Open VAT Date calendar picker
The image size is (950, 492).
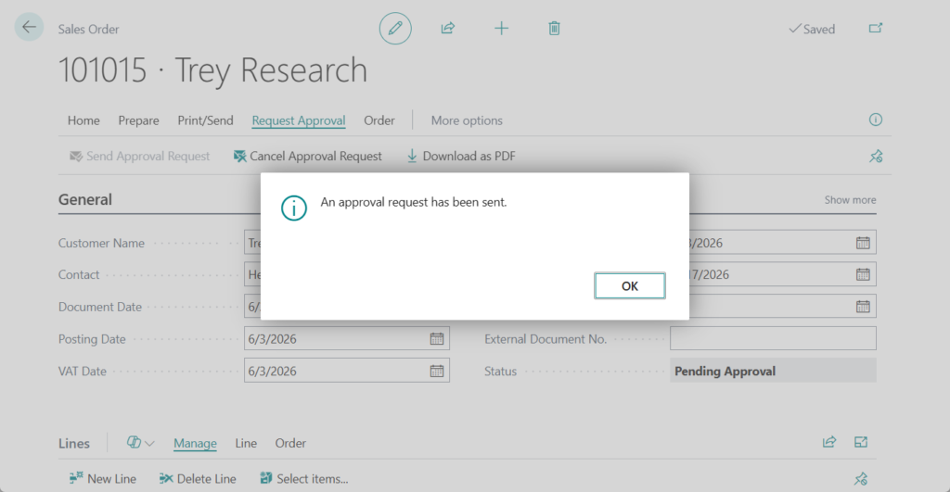click(436, 372)
